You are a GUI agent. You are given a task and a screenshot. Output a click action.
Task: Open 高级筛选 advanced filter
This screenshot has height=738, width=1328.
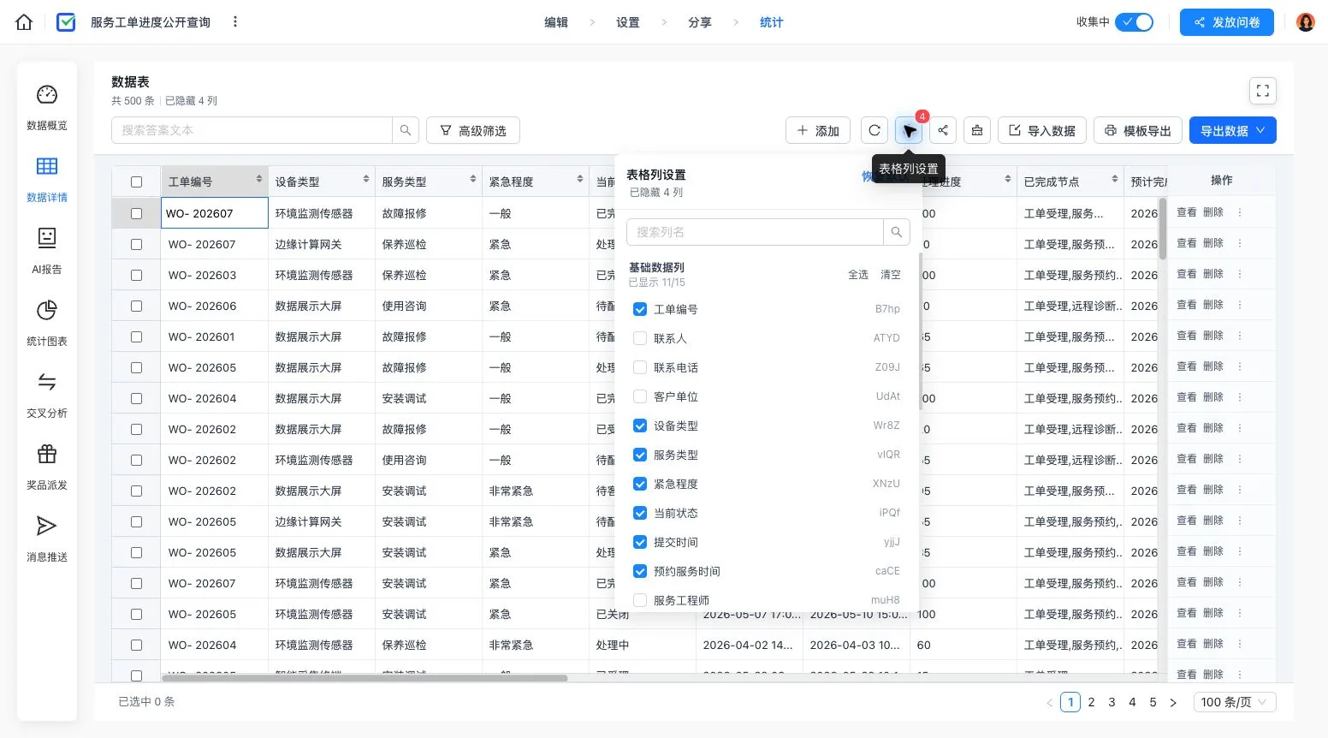pyautogui.click(x=473, y=130)
